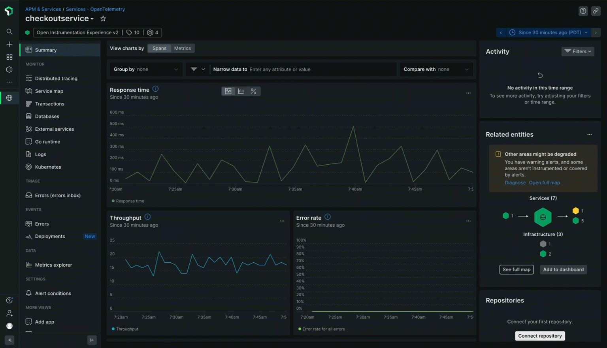Select the bar chart view icon

pos(241,91)
